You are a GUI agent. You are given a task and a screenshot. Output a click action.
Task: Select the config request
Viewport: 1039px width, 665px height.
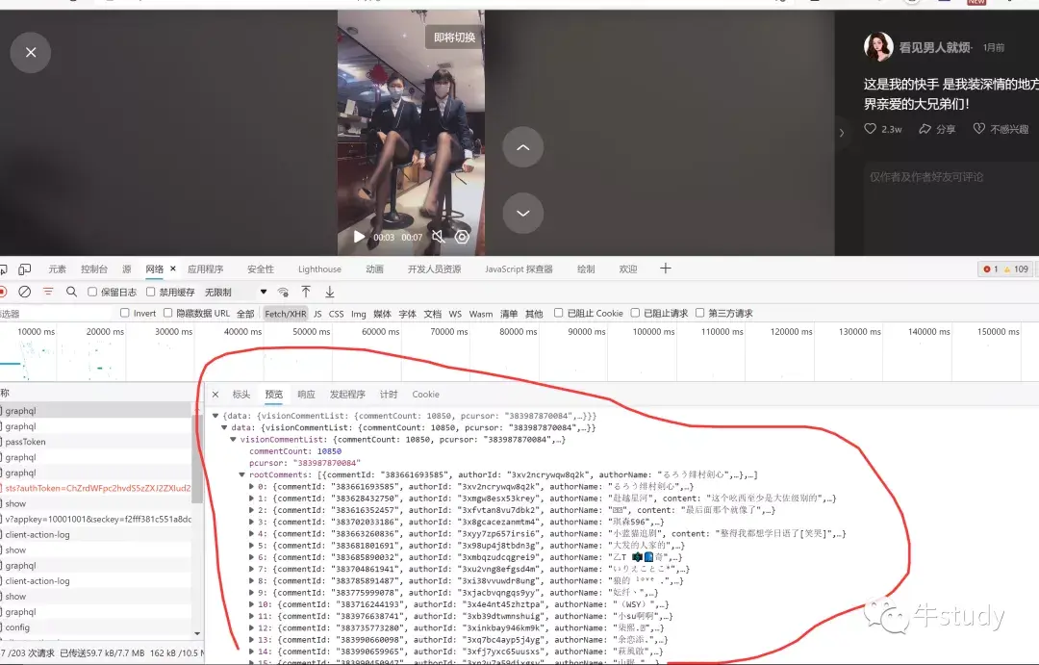point(96,627)
